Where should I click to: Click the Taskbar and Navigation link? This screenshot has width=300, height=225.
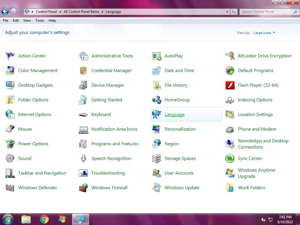(42, 173)
